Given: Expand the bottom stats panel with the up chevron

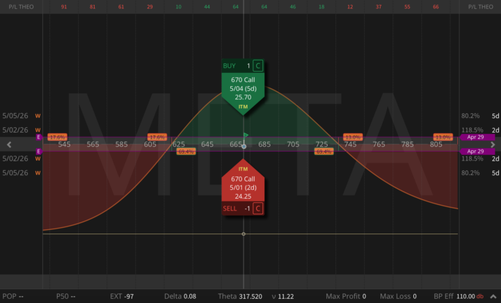Looking at the screenshot, I should (x=493, y=297).
